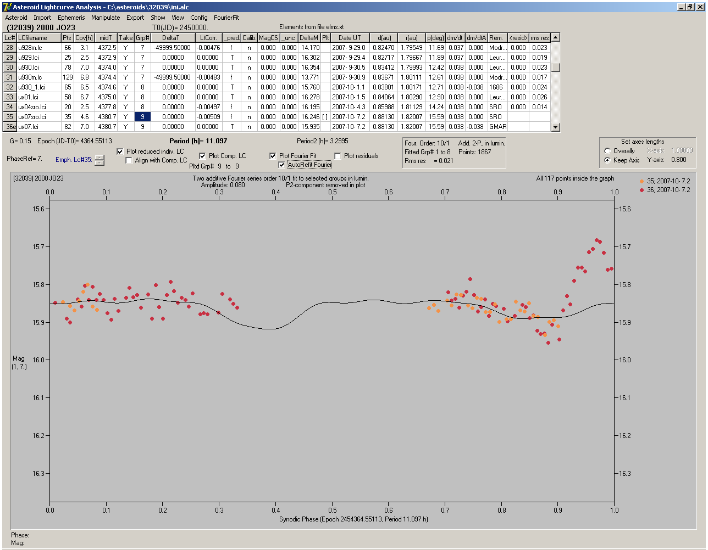Click the orange legend marker for 35; 2007-10- 7.2
This screenshot has width=708, height=550.
coord(642,181)
